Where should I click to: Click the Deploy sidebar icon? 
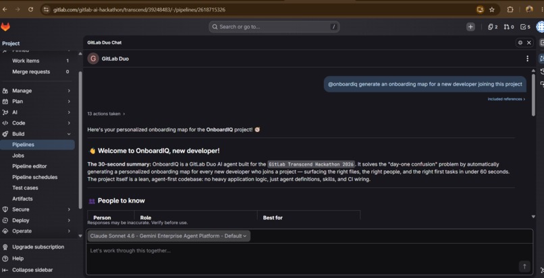pos(5,220)
